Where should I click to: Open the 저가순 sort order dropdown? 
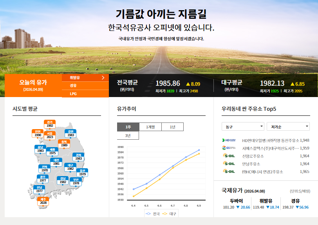tap(288, 126)
